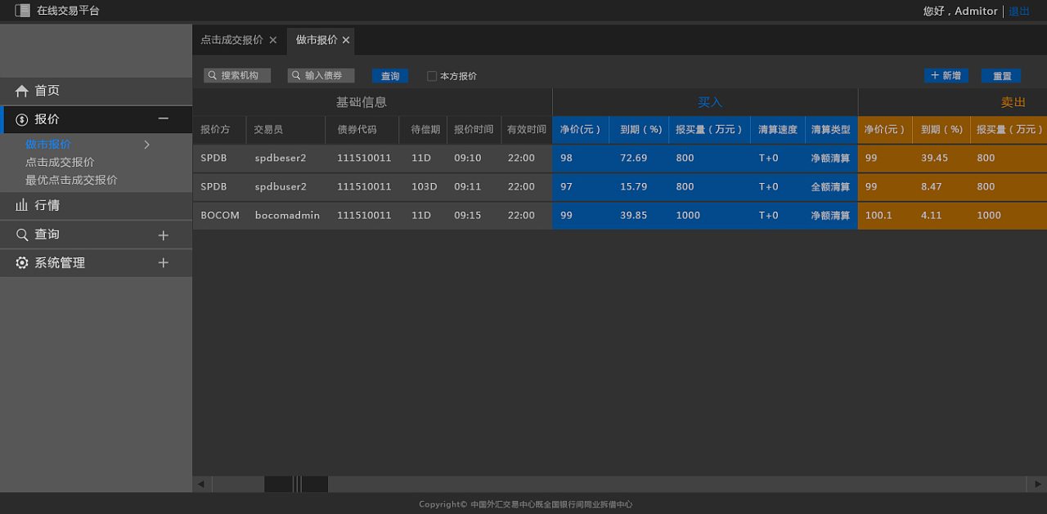Open 最优点击成交报价 in the sidebar
The height and width of the screenshot is (514, 1047).
tap(71, 180)
